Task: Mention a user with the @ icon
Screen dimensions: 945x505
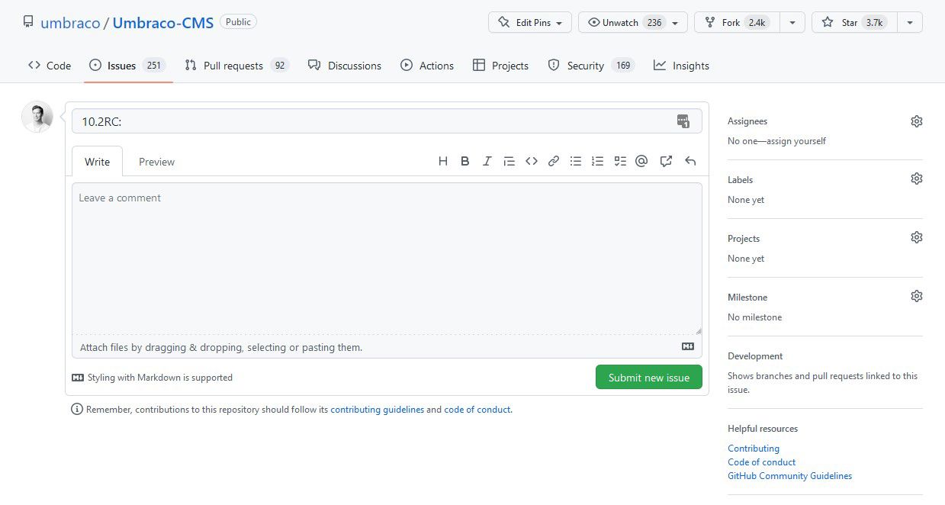Action: pos(641,161)
